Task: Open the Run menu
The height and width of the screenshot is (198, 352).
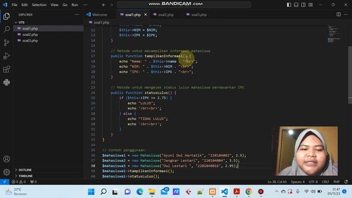Action: click(x=75, y=5)
